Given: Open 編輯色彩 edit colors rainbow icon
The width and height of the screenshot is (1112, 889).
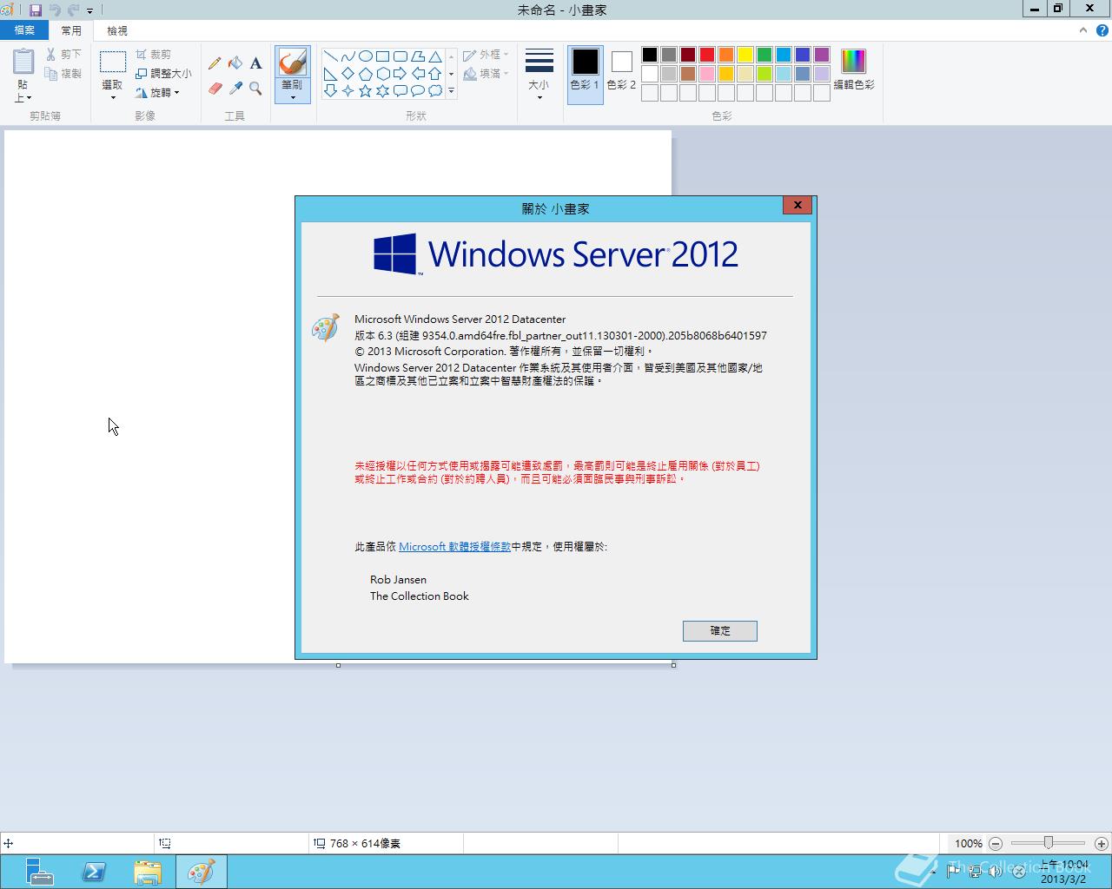Looking at the screenshot, I should [x=854, y=61].
